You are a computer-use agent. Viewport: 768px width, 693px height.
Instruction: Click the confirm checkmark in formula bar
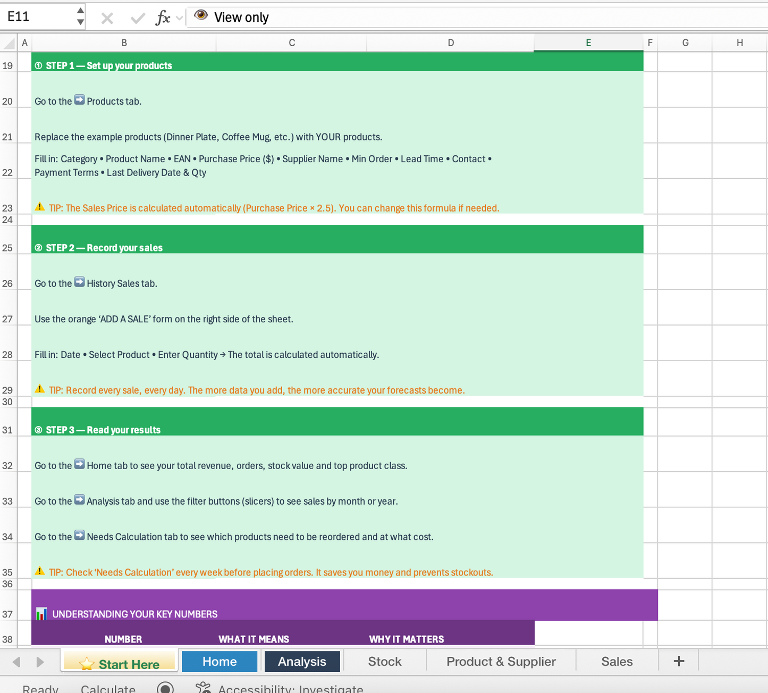[138, 19]
